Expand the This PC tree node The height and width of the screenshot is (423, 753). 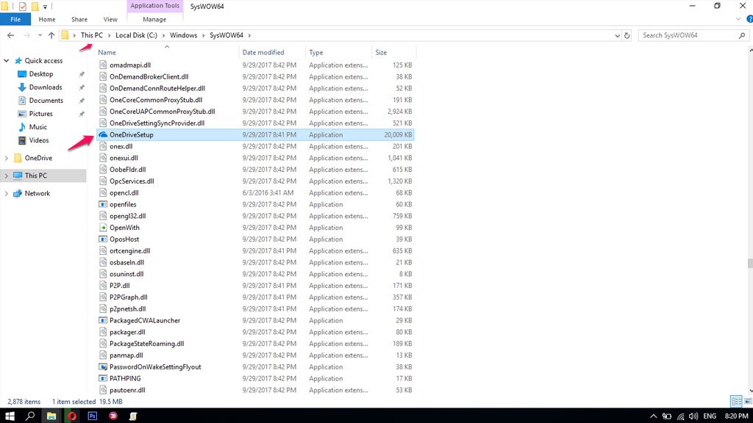(x=6, y=176)
